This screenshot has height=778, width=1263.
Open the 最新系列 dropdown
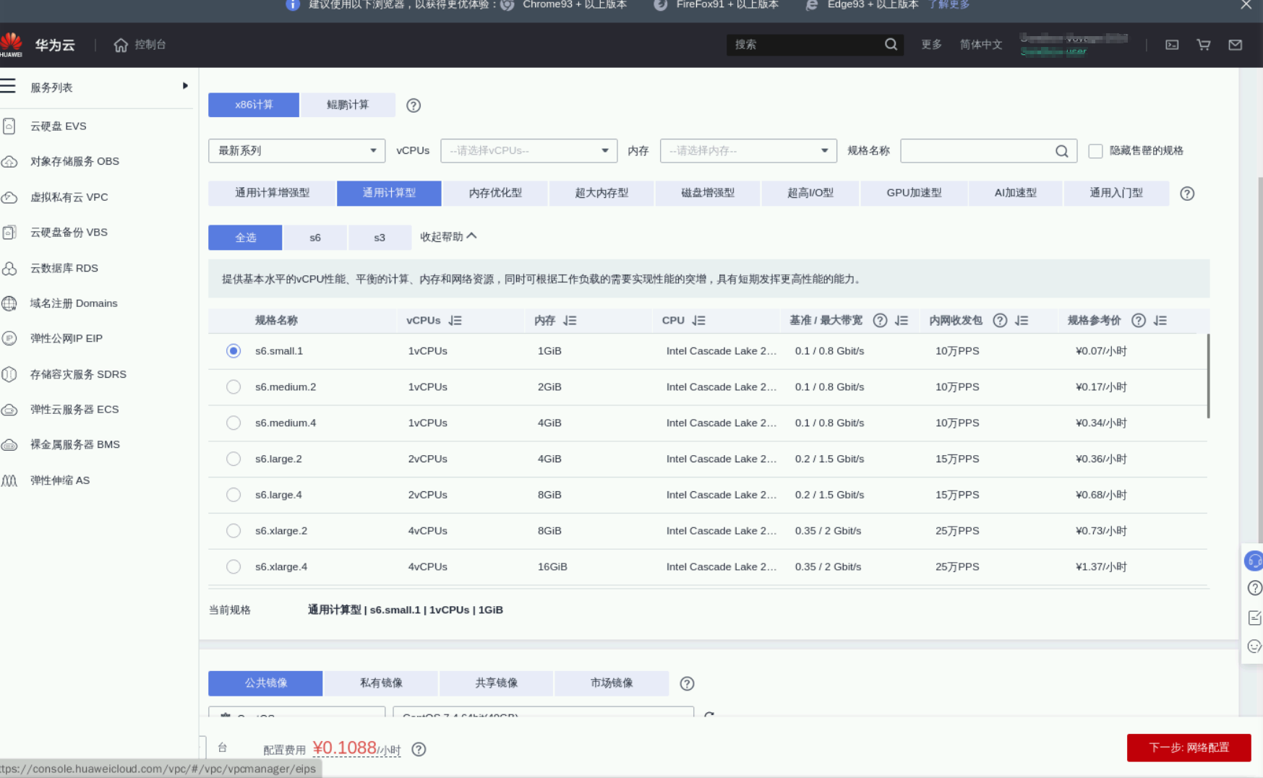pos(296,151)
